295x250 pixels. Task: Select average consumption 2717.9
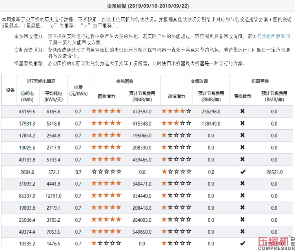click(x=53, y=148)
